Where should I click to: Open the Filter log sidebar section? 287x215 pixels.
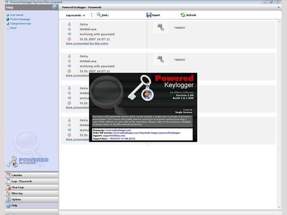pyautogui.click(x=32, y=193)
